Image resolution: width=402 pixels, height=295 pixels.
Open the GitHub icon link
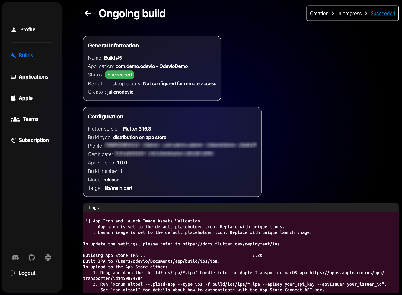(x=32, y=258)
